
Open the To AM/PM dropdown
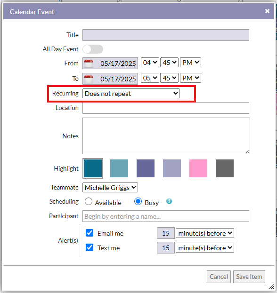coord(190,78)
